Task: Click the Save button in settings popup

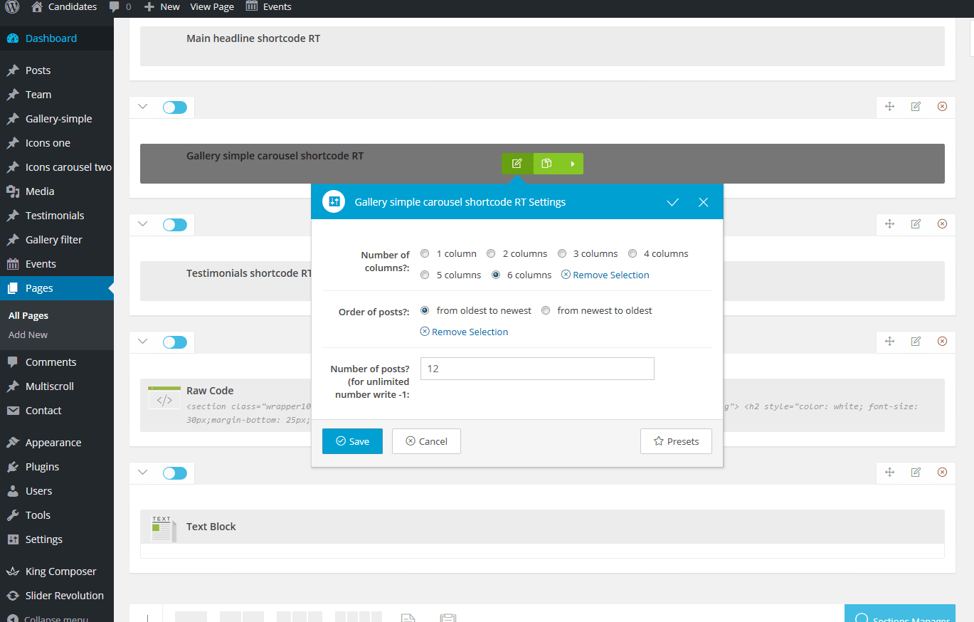Action: coord(352,441)
